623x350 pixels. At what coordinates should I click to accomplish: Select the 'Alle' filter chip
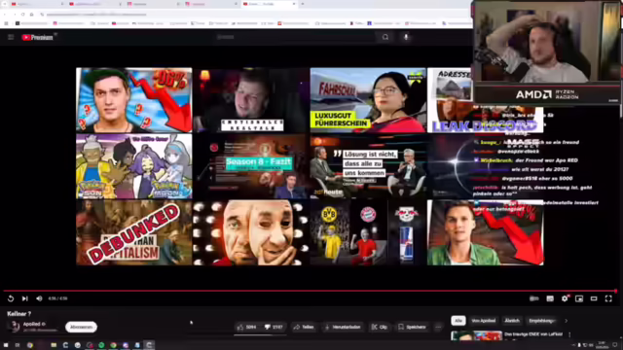point(458,321)
